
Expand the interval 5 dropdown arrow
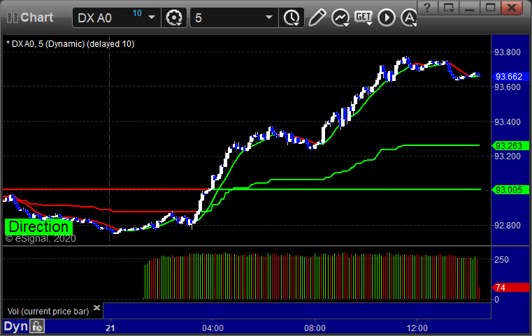click(269, 17)
